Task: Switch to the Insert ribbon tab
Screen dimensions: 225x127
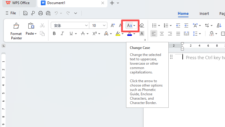Action: (x=204, y=14)
